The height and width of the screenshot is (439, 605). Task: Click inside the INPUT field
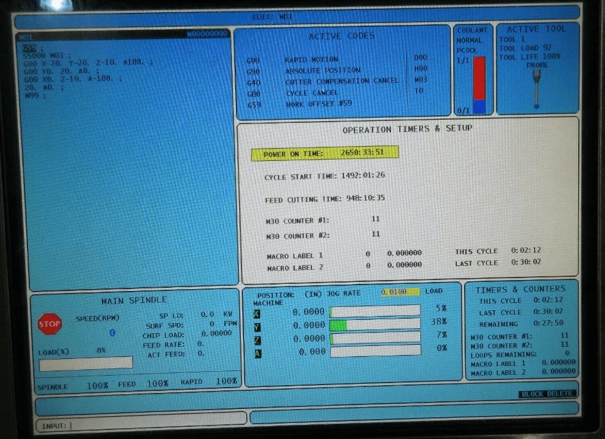[141, 425]
